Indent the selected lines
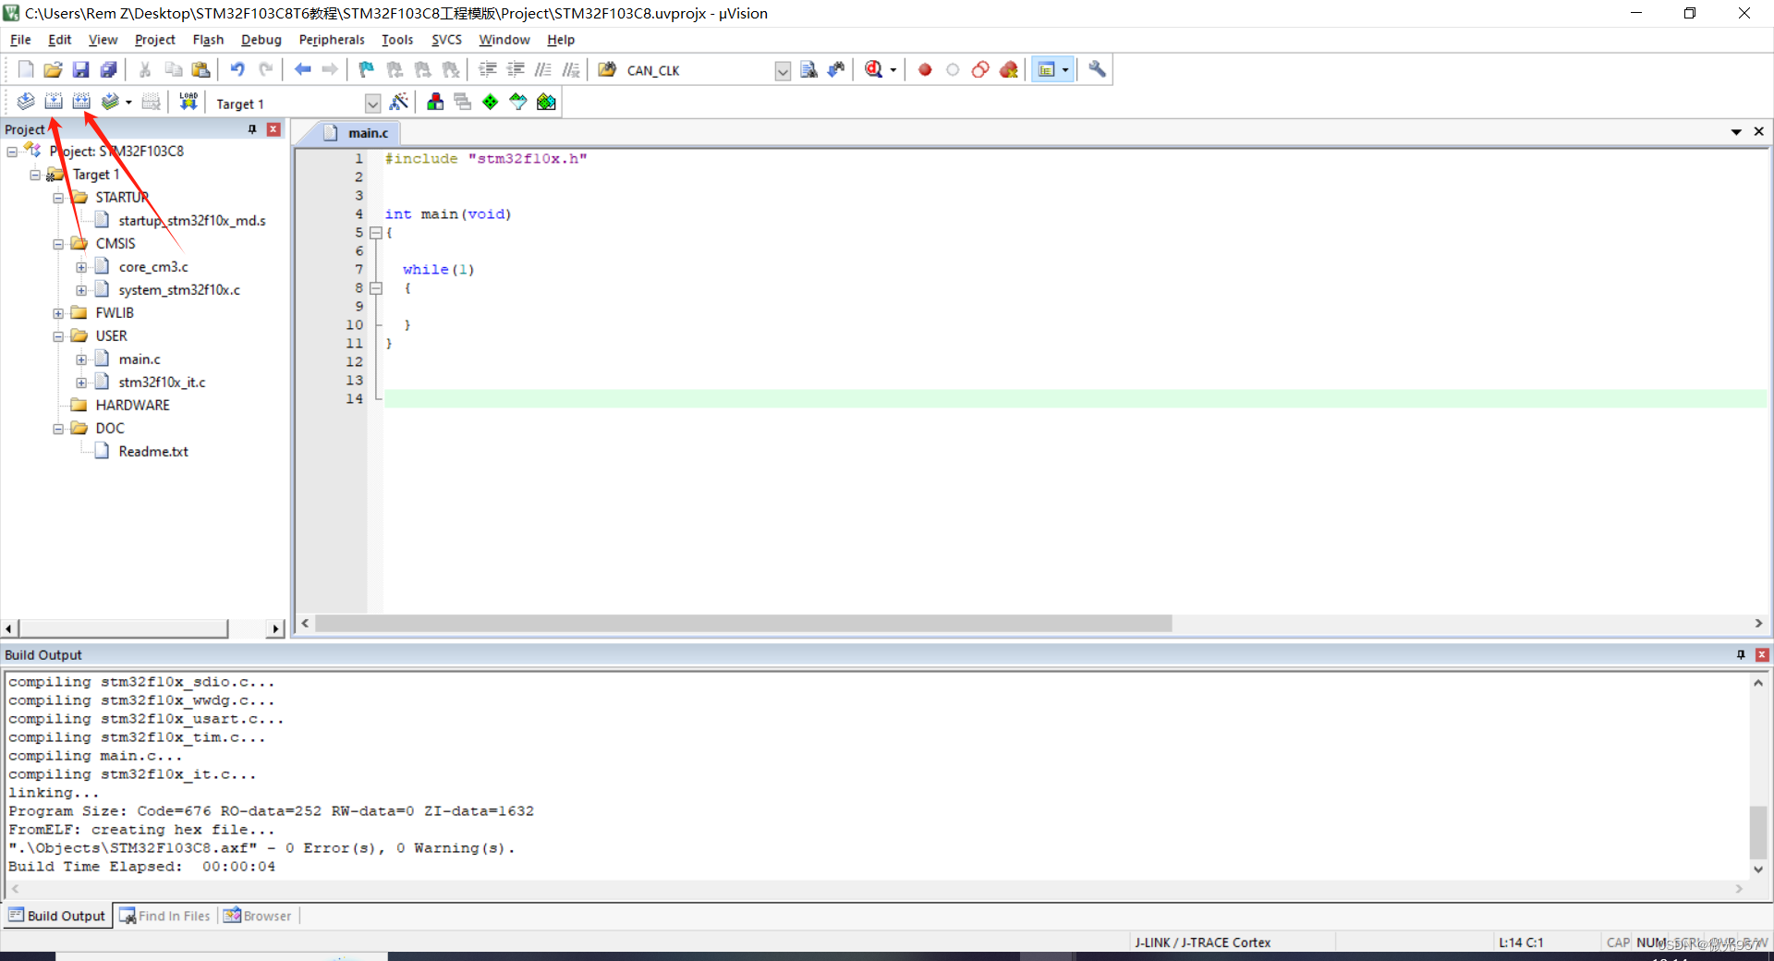The image size is (1774, 961). (x=488, y=69)
